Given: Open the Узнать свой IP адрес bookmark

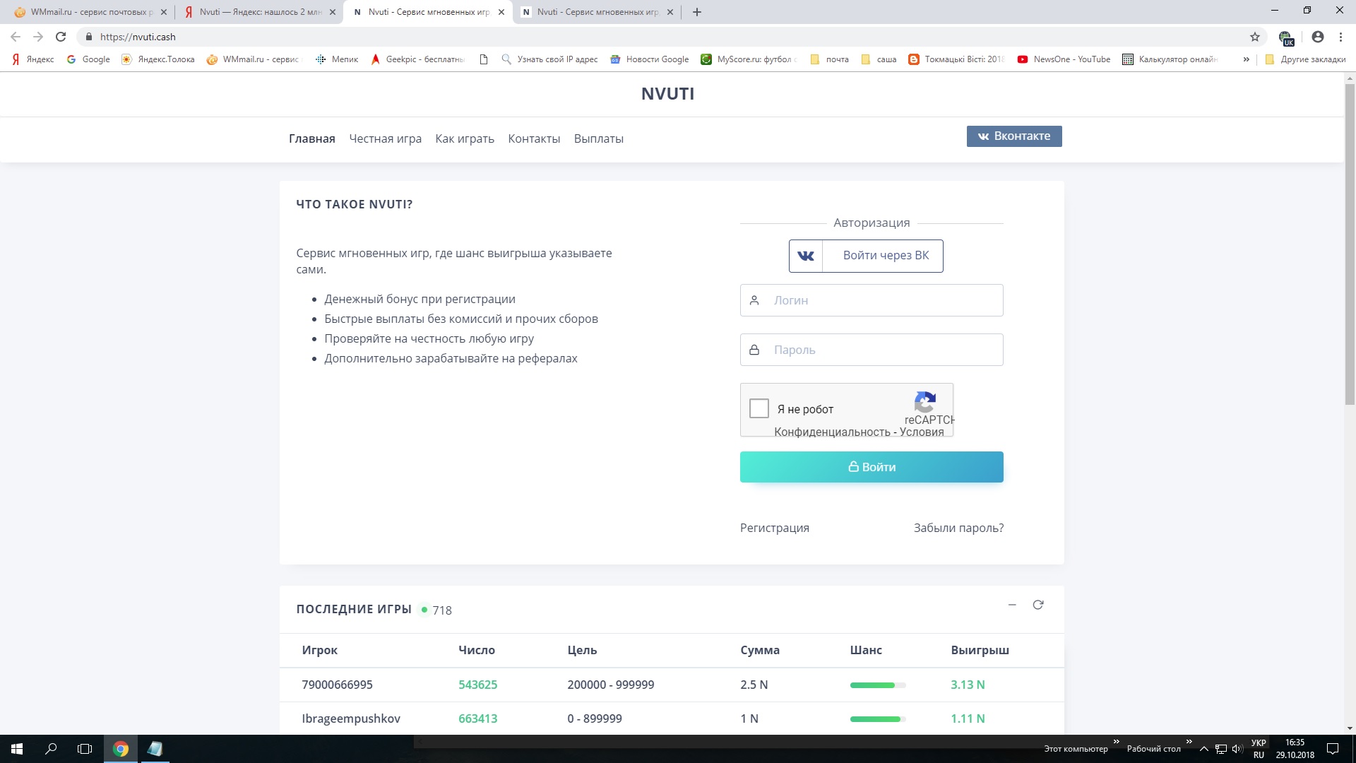Looking at the screenshot, I should coord(549,59).
